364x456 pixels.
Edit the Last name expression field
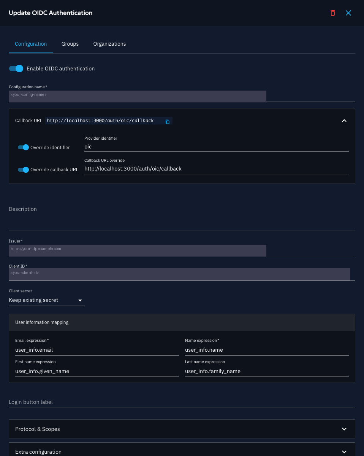[x=267, y=371]
